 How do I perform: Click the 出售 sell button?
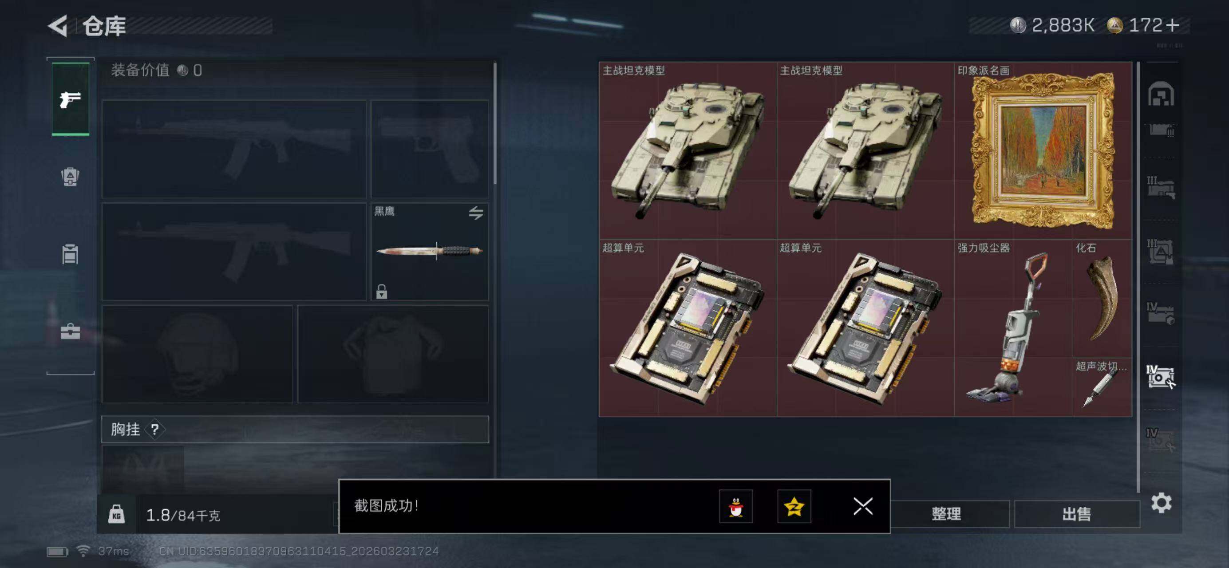point(1077,514)
